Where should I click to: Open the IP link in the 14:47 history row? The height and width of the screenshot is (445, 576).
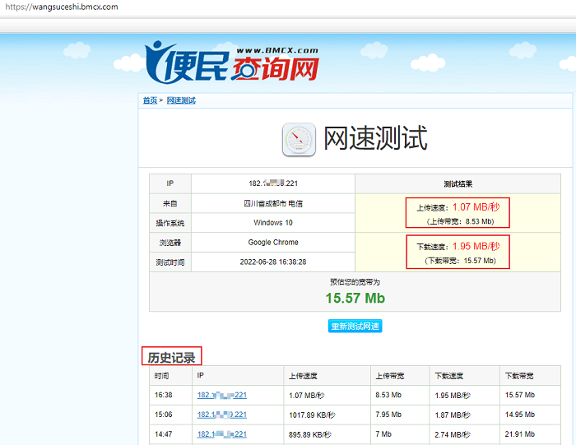click(x=221, y=434)
